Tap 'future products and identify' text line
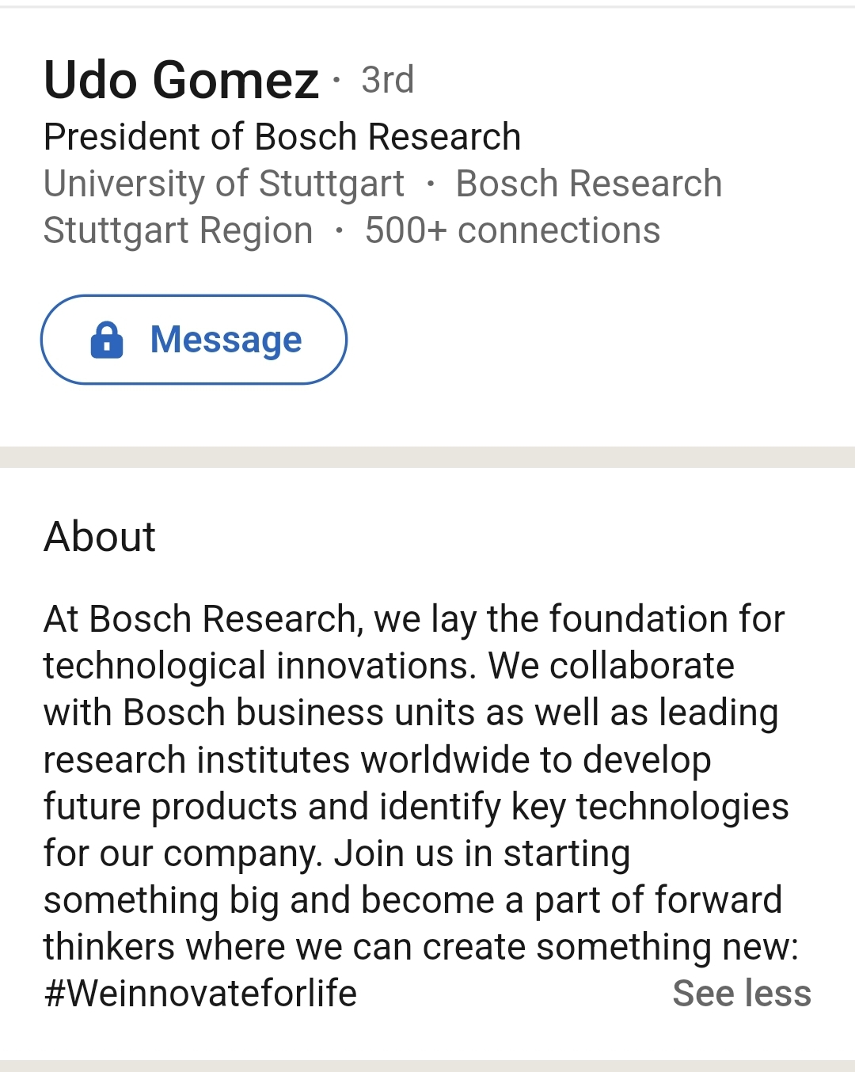The height and width of the screenshot is (1072, 855). click(416, 806)
